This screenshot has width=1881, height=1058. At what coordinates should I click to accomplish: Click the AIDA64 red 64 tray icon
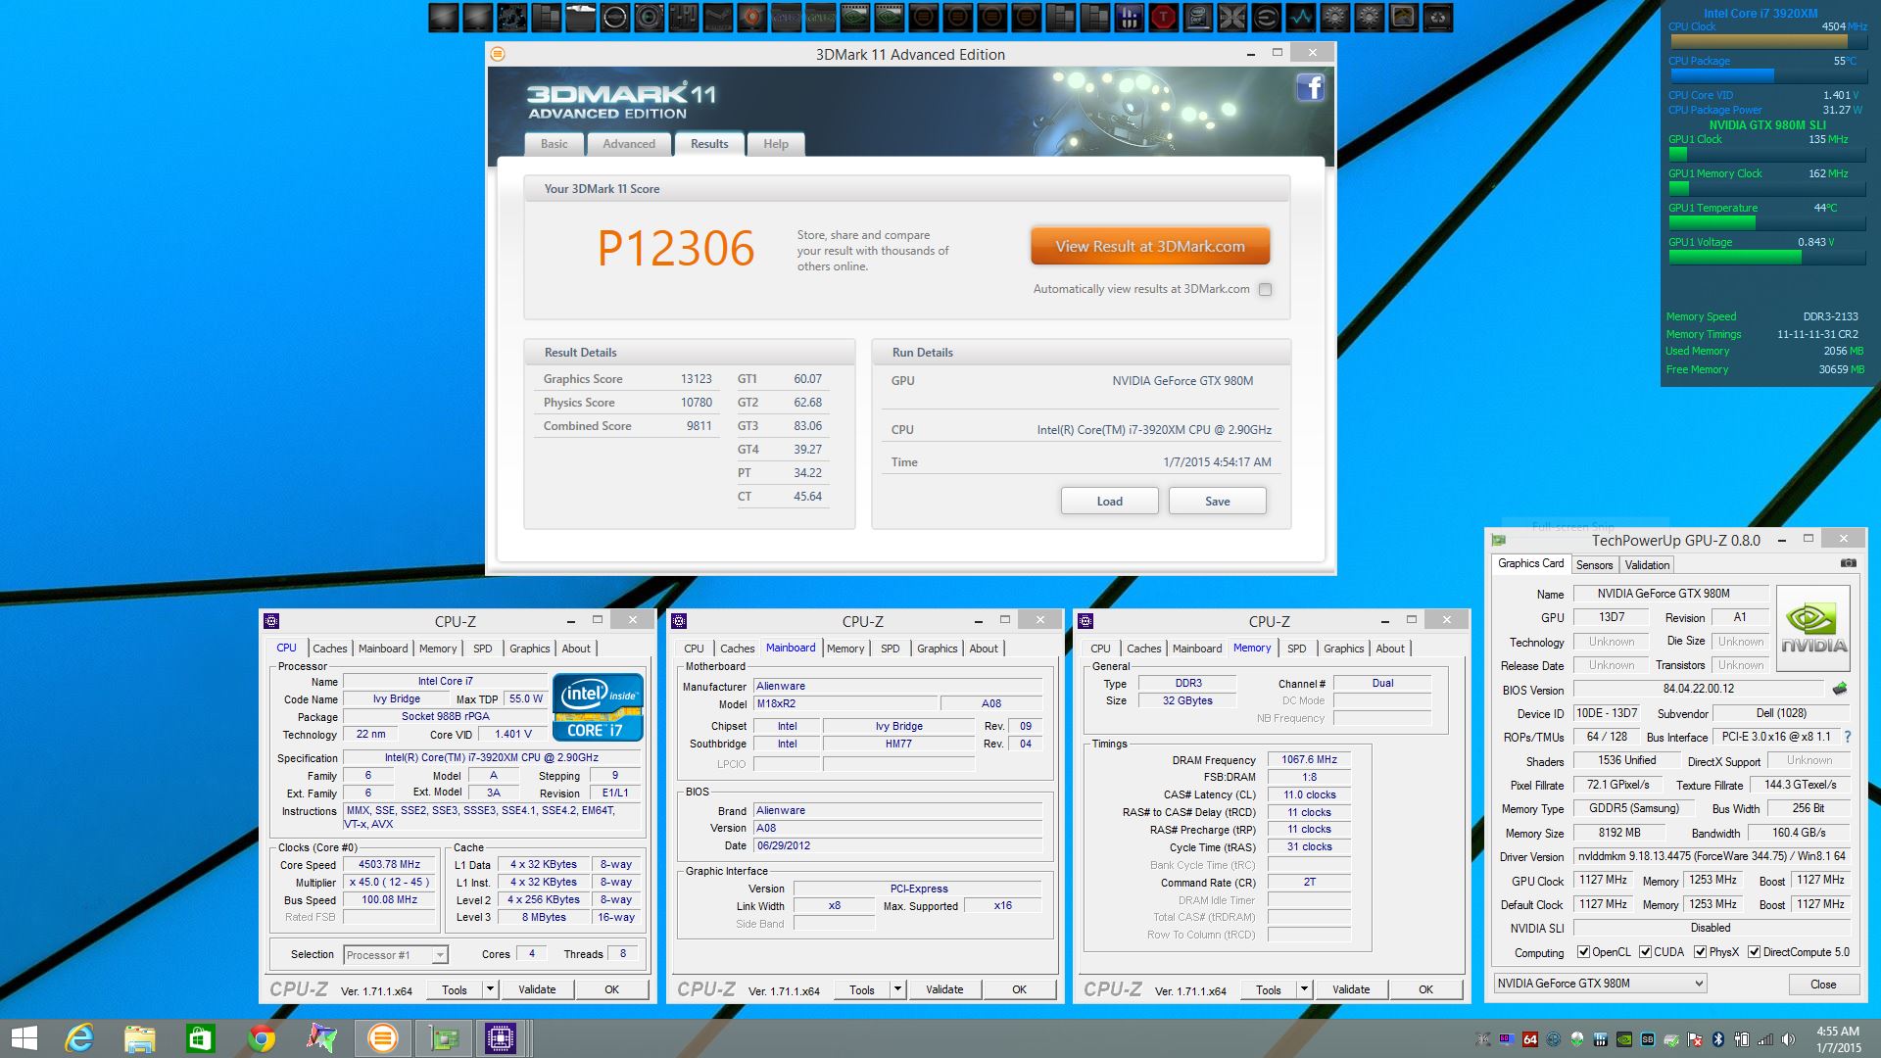[x=1530, y=1039]
